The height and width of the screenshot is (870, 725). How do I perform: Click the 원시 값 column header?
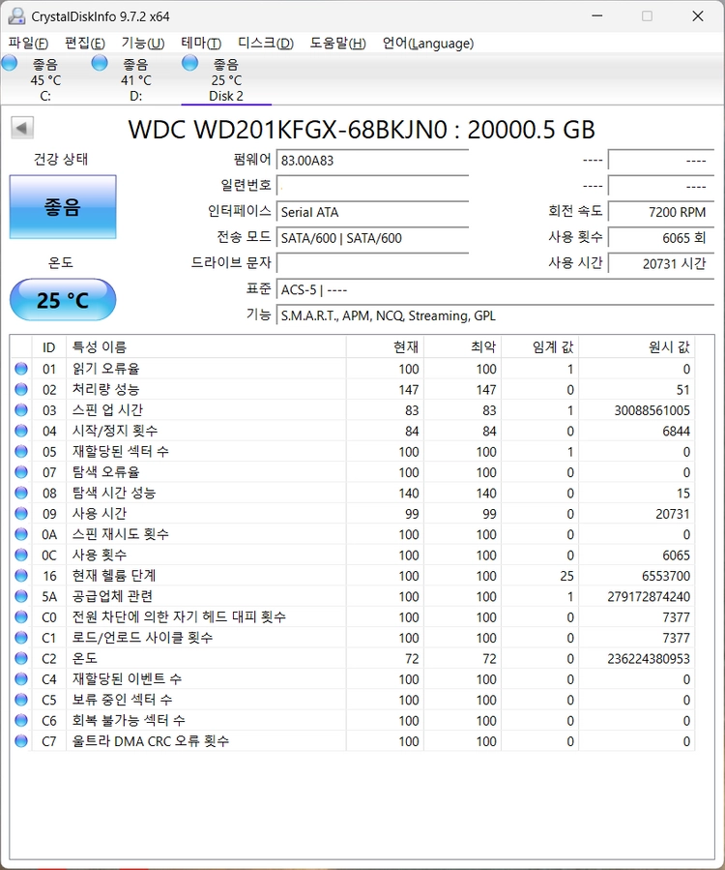pos(637,347)
